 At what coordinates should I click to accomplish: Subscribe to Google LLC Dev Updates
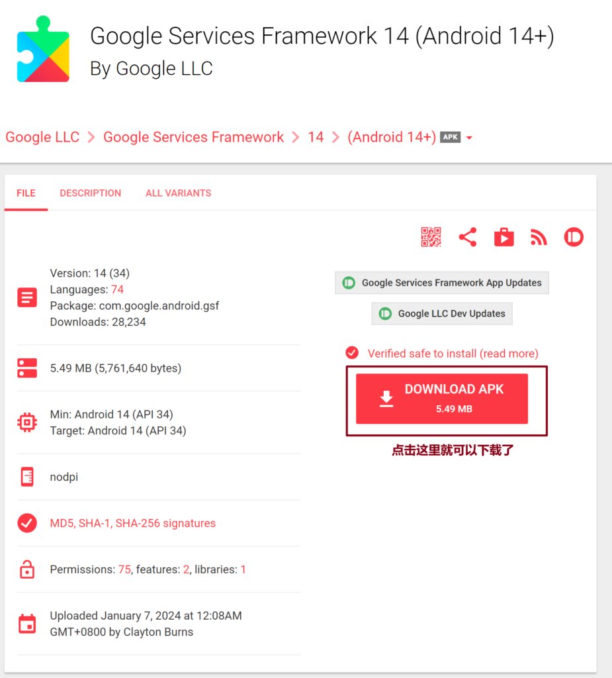tap(442, 313)
